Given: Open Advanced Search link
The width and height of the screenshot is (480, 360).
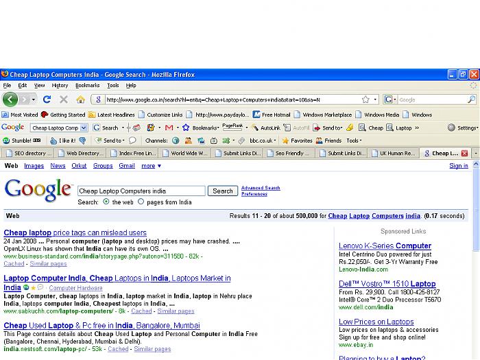Looking at the screenshot, I should click(261, 188).
